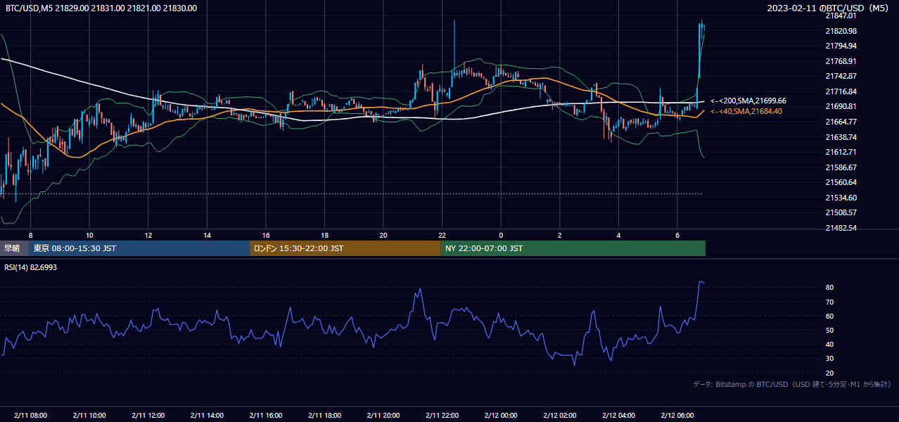
Task: Click RSI axis level 50
Action: (x=830, y=331)
